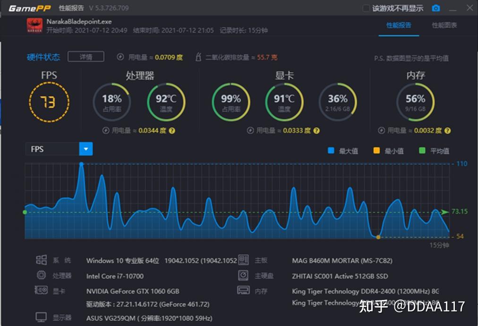Switch to the 性能报告 tab
Screen dimensions: 478x326
[x=399, y=26]
